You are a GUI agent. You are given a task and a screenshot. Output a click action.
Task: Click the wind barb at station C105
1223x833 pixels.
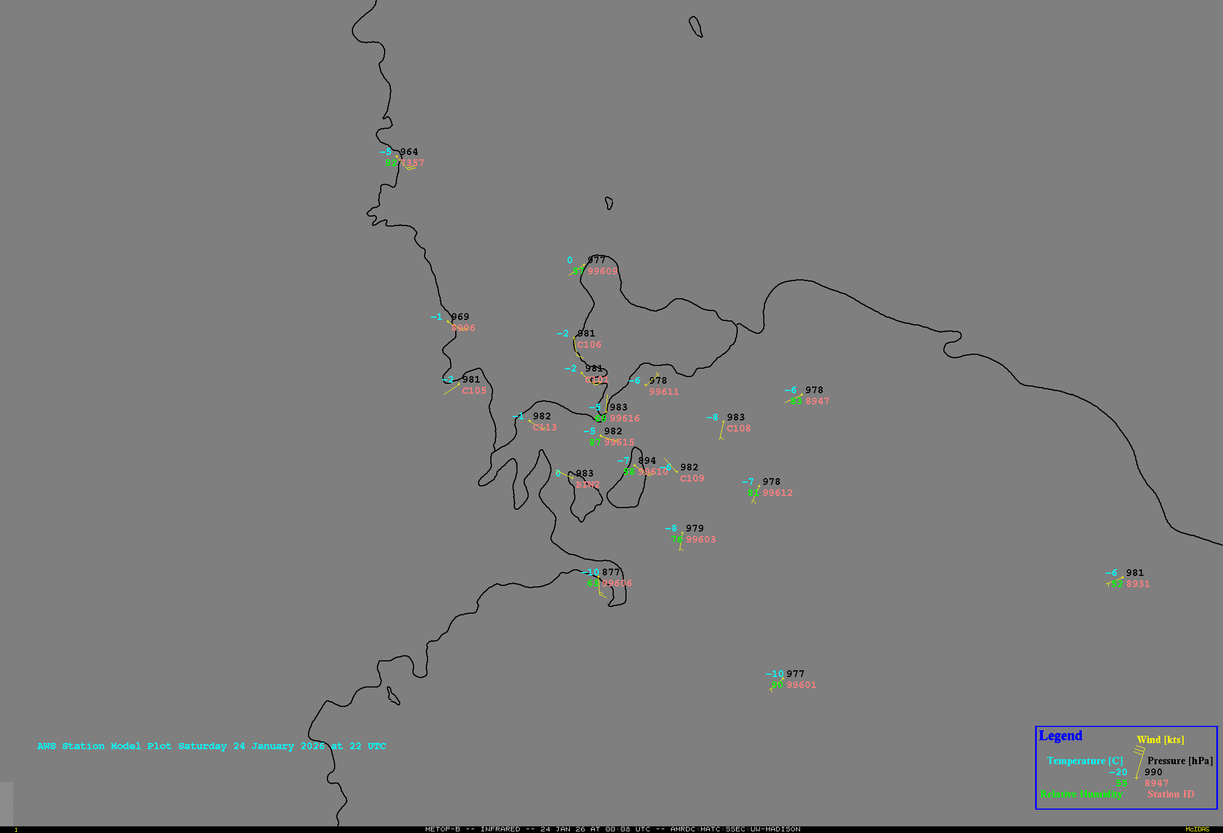pos(451,389)
